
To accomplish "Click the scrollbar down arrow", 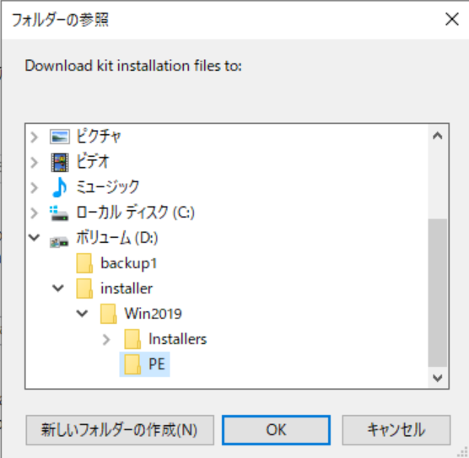I will 438,378.
